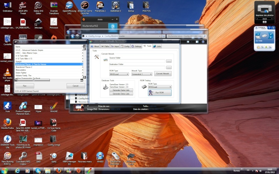The width and height of the screenshot is (279, 174).
Task: Click the Convert Artwork button
Action: pyautogui.click(x=163, y=73)
